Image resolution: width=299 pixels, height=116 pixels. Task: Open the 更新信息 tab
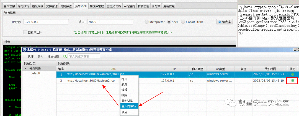click(169, 6)
